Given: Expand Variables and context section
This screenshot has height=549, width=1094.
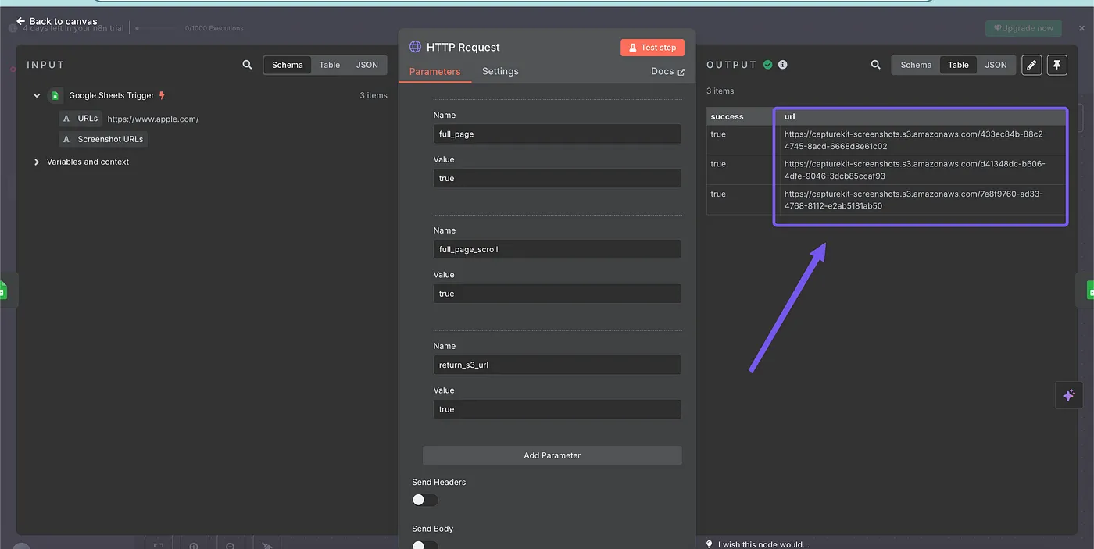Looking at the screenshot, I should [x=36, y=162].
